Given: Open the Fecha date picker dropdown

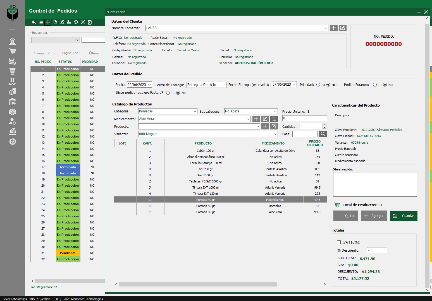Looking at the screenshot, I should point(149,85).
